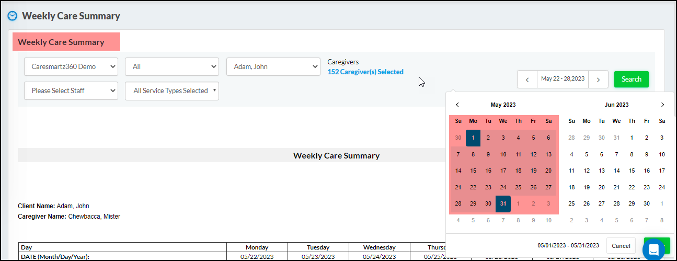Expand the Adam, John client dropdown
677x261 pixels.
[273, 66]
